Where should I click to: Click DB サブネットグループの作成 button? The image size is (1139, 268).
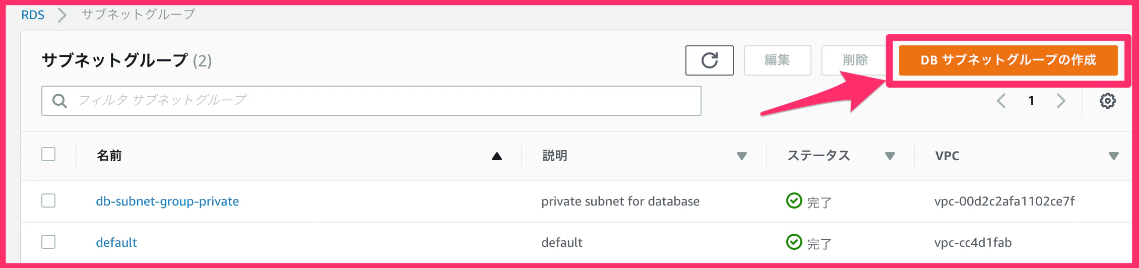coord(1008,60)
